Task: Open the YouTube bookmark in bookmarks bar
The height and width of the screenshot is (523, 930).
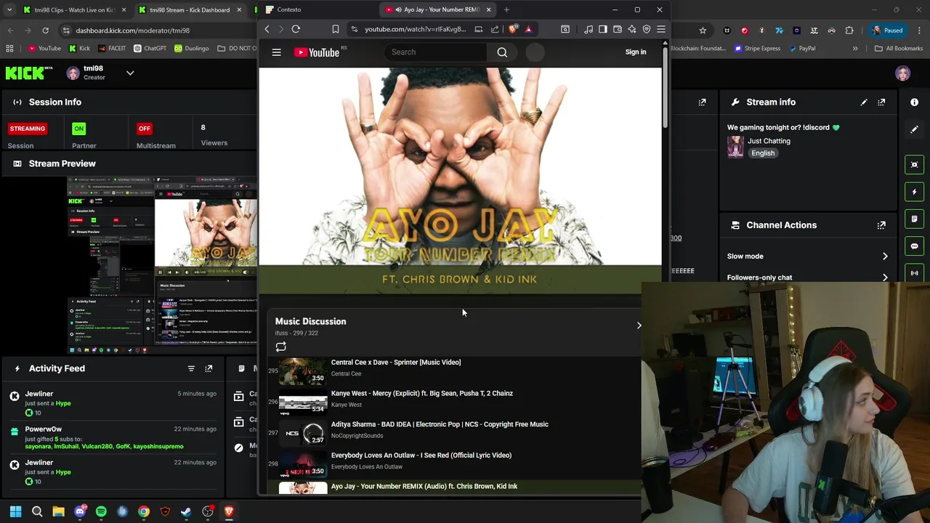Action: [x=44, y=49]
